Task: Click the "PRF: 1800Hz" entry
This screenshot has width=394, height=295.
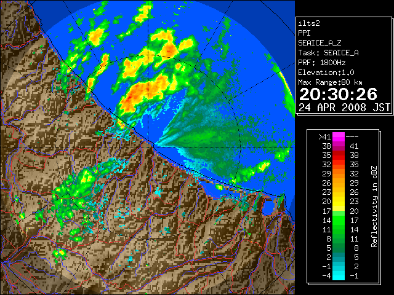Action: 322,63
